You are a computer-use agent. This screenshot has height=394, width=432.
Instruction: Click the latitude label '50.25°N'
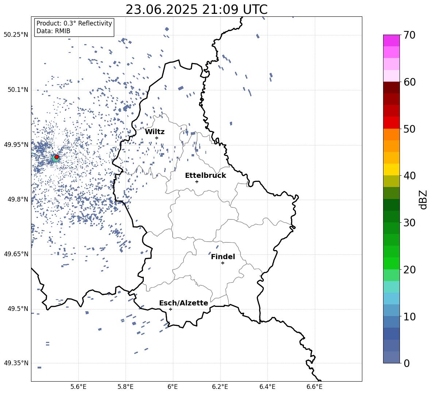[x=16, y=35]
